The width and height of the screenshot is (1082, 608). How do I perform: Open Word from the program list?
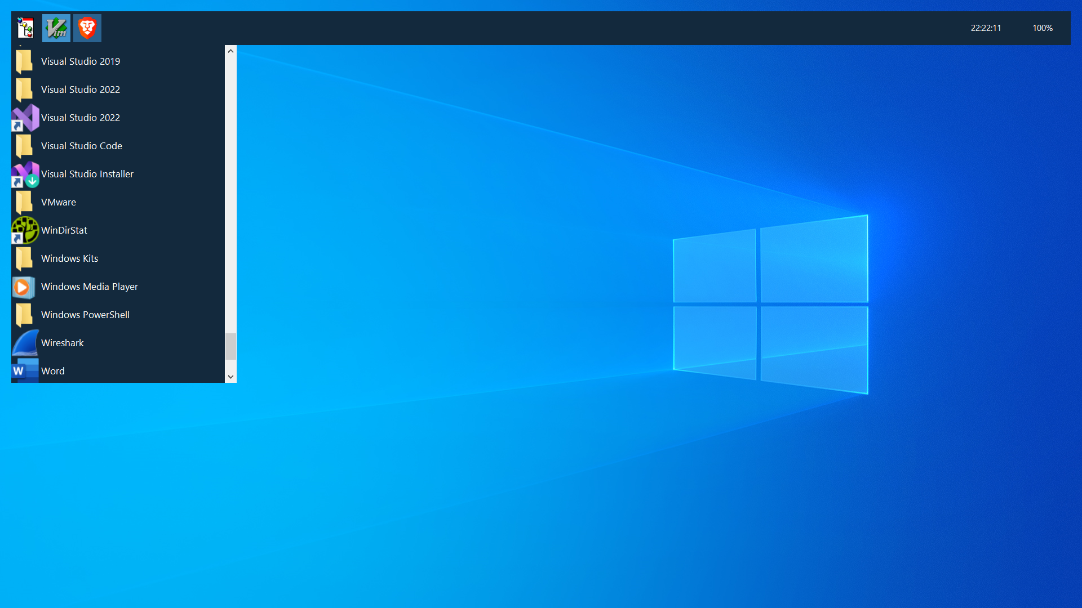point(52,371)
